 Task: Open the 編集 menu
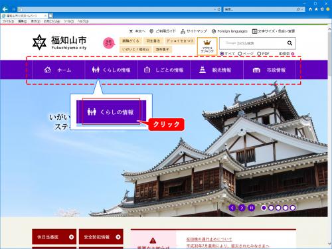23,21
